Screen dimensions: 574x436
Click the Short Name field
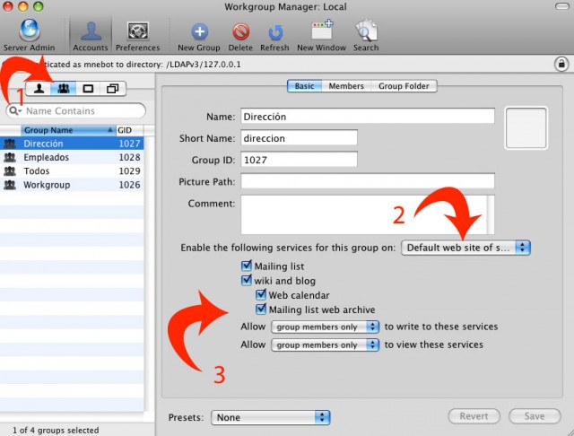click(299, 138)
